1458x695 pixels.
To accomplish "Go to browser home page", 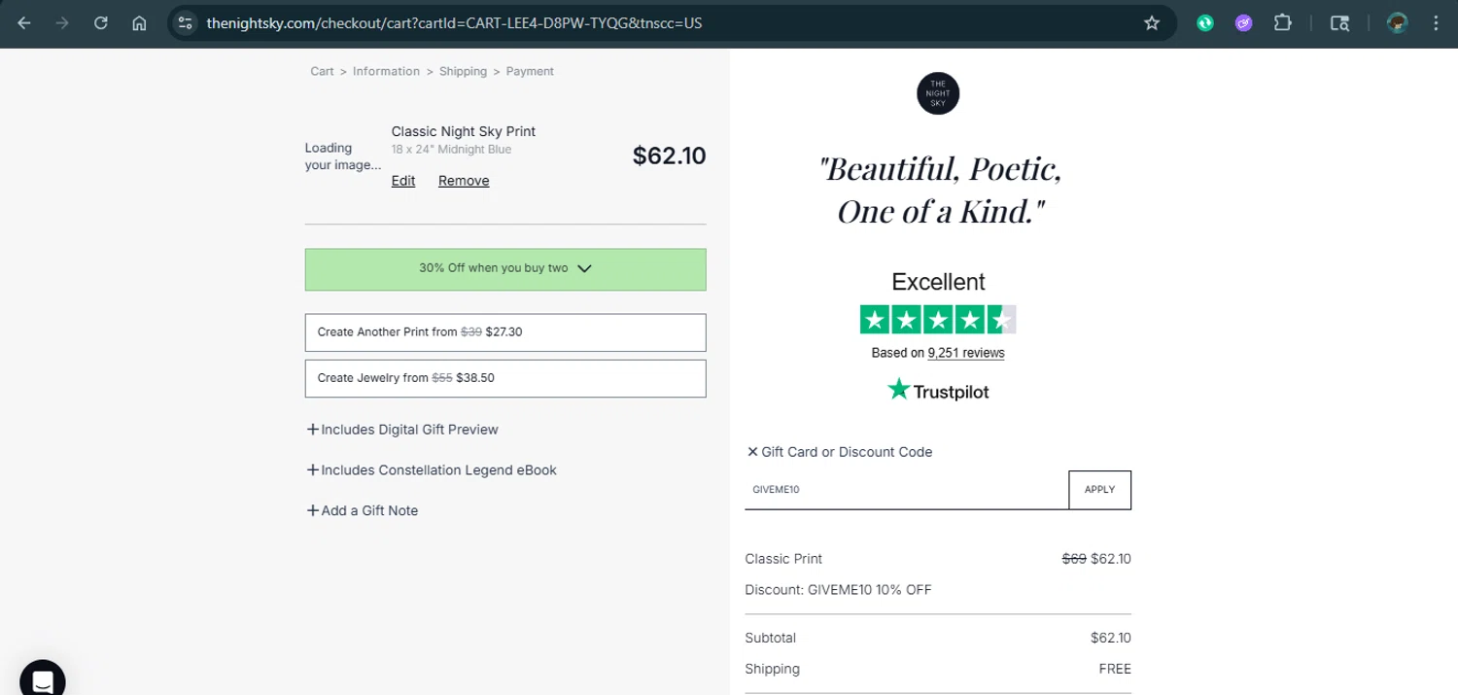I will (139, 23).
